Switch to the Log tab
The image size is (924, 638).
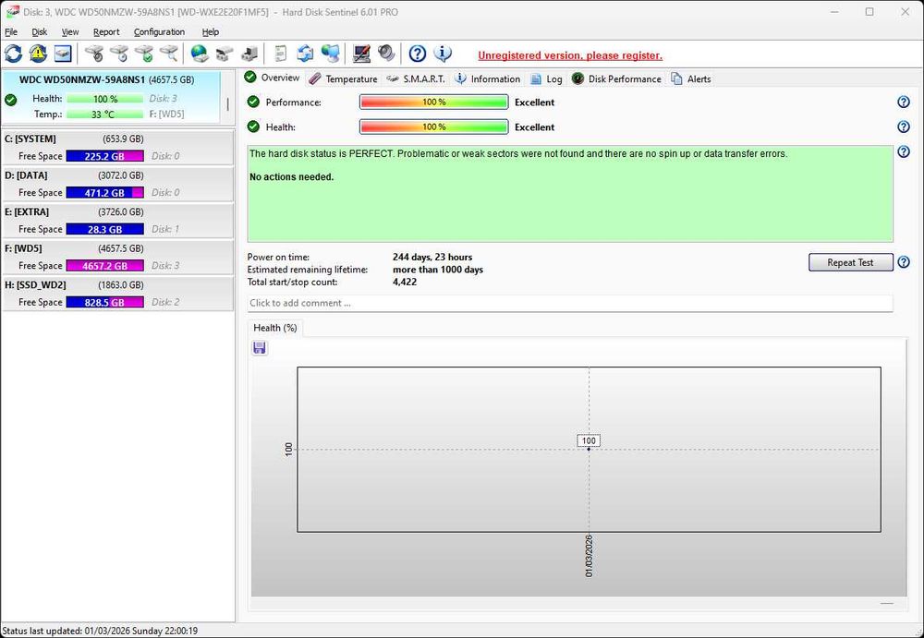point(546,78)
